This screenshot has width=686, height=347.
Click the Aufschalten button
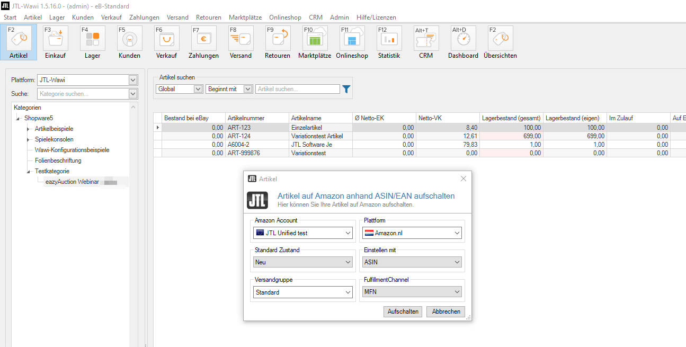tap(403, 312)
